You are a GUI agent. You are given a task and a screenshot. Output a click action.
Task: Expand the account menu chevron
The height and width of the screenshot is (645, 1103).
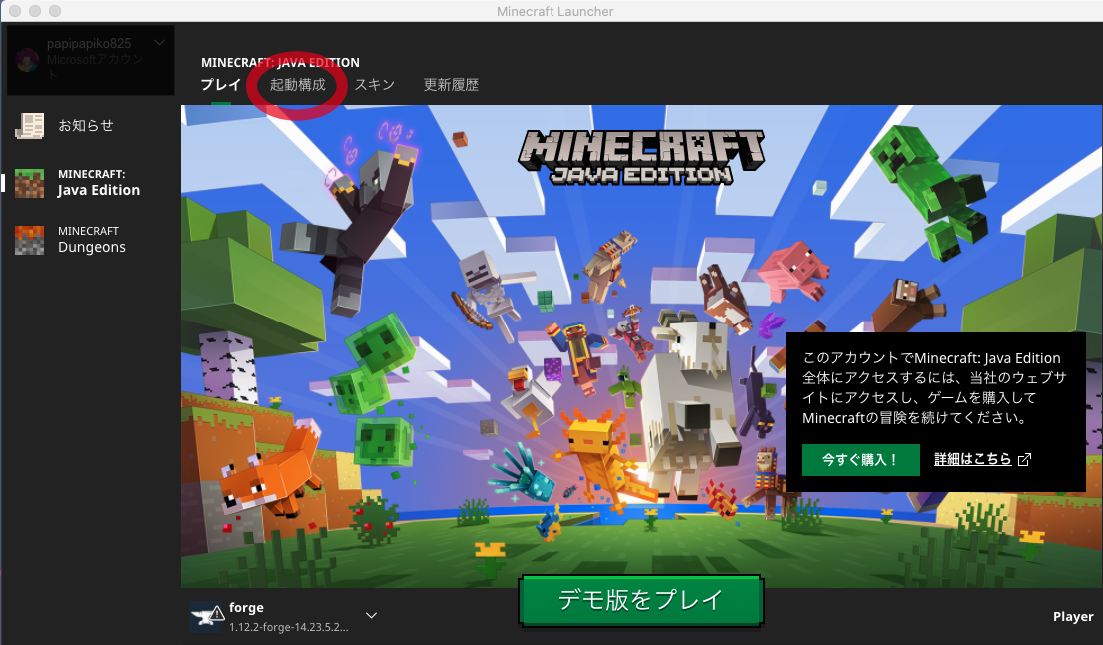click(x=160, y=43)
